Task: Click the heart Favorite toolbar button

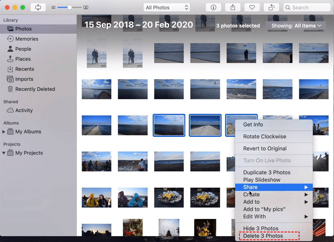Action: pyautogui.click(x=252, y=8)
